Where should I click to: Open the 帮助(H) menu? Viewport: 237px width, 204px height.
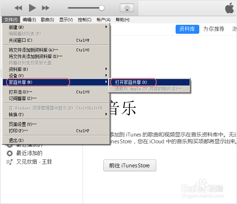coord(122,20)
